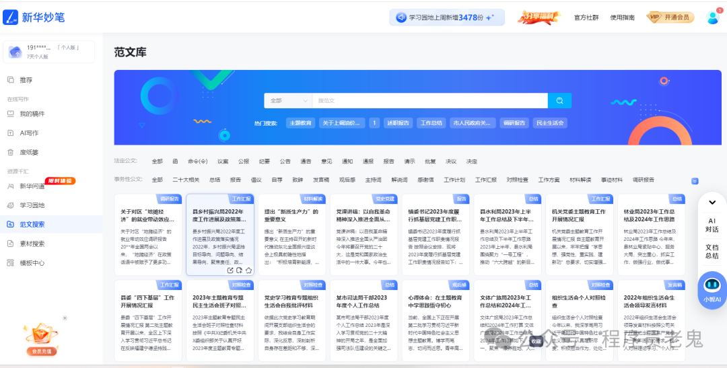The image size is (727, 368).
Task: Open 文档总结 in the right panel
Action: tap(712, 251)
